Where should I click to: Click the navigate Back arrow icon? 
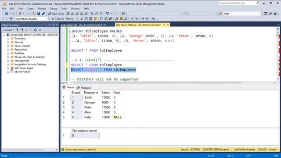[x=7, y=14]
